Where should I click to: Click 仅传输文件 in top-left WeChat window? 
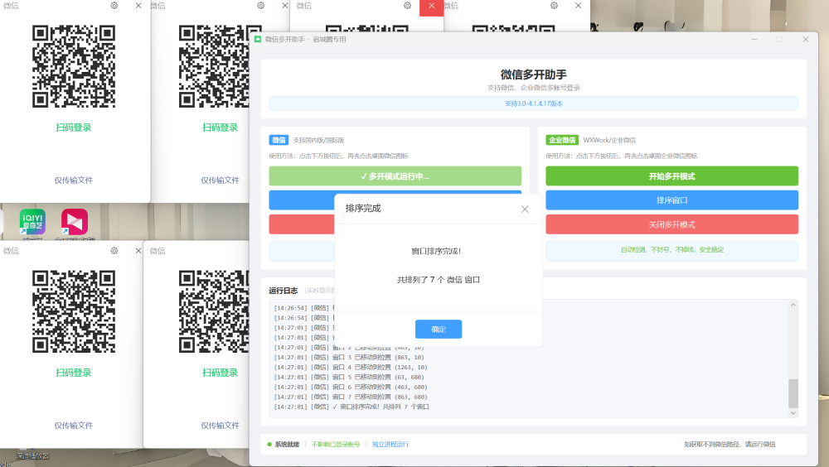point(74,181)
